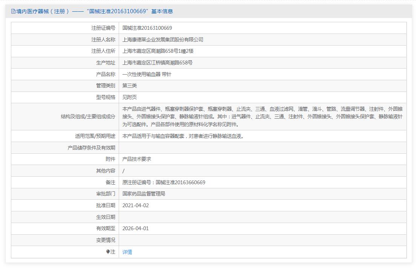Select production address 上海市嘉定区江桥镇高潮路658号

click(x=157, y=63)
